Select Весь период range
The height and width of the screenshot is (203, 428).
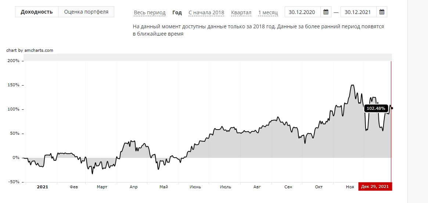[150, 12]
